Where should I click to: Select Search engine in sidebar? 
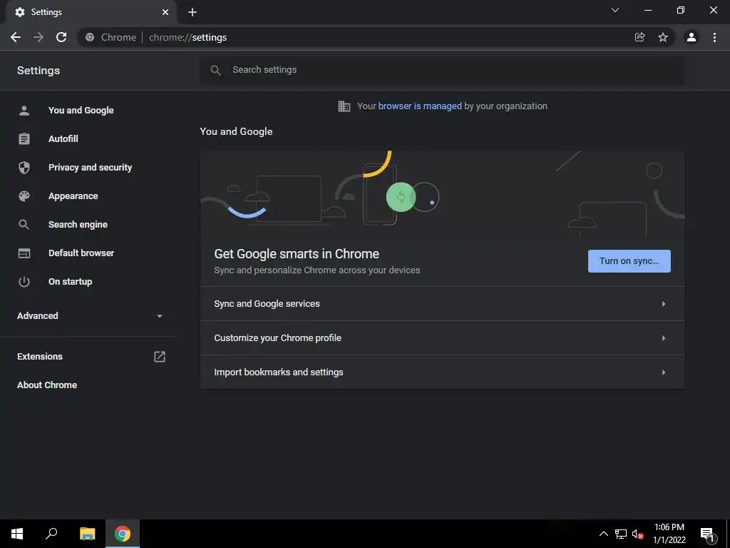[78, 225]
